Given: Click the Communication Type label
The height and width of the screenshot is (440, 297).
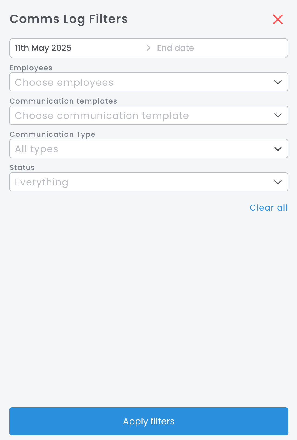Looking at the screenshot, I should tap(52, 134).
